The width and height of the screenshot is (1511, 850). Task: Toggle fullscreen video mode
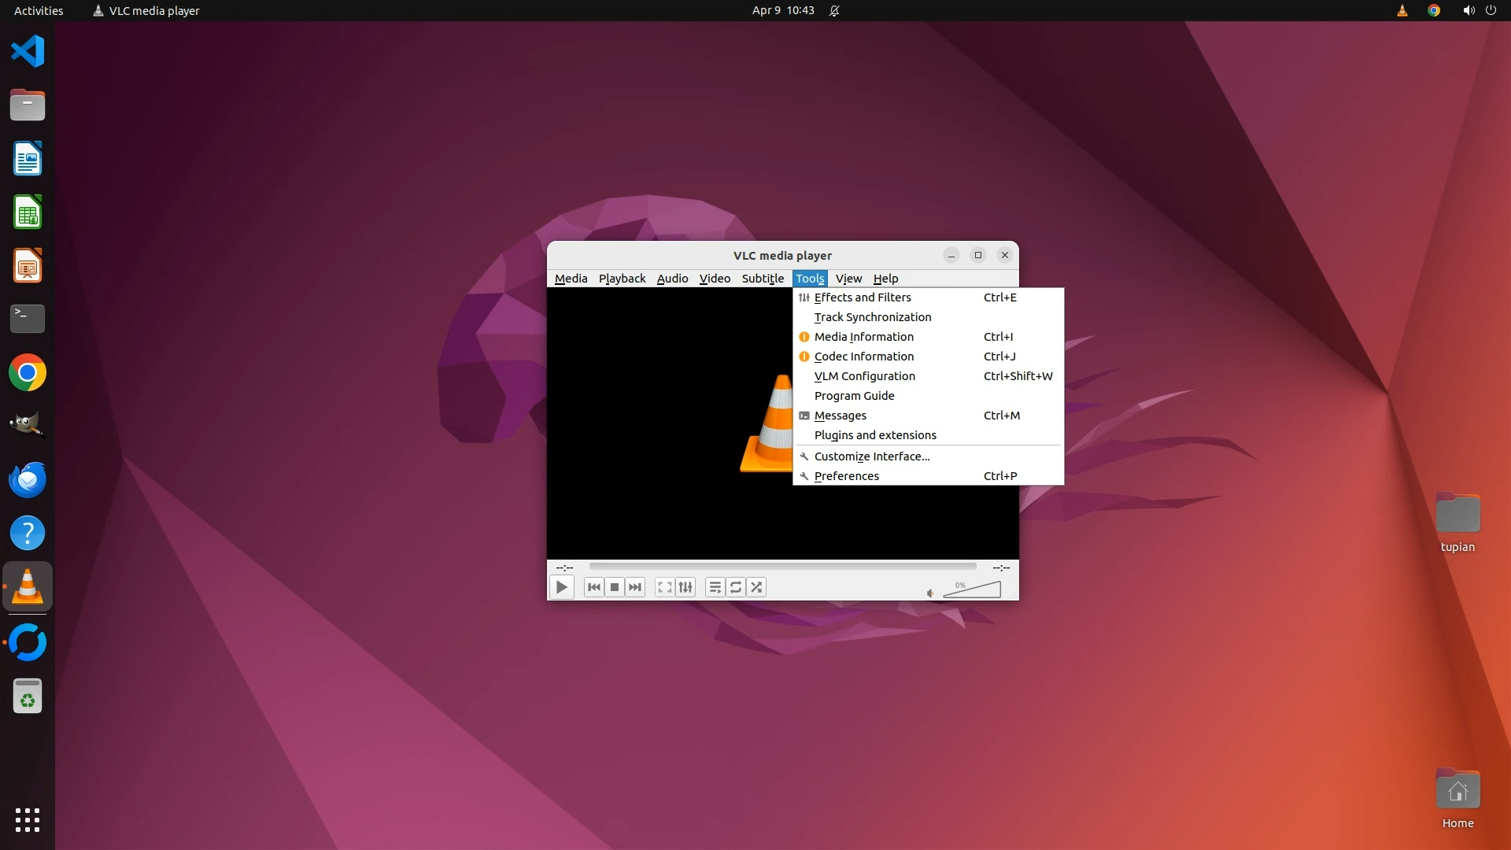[x=665, y=587]
